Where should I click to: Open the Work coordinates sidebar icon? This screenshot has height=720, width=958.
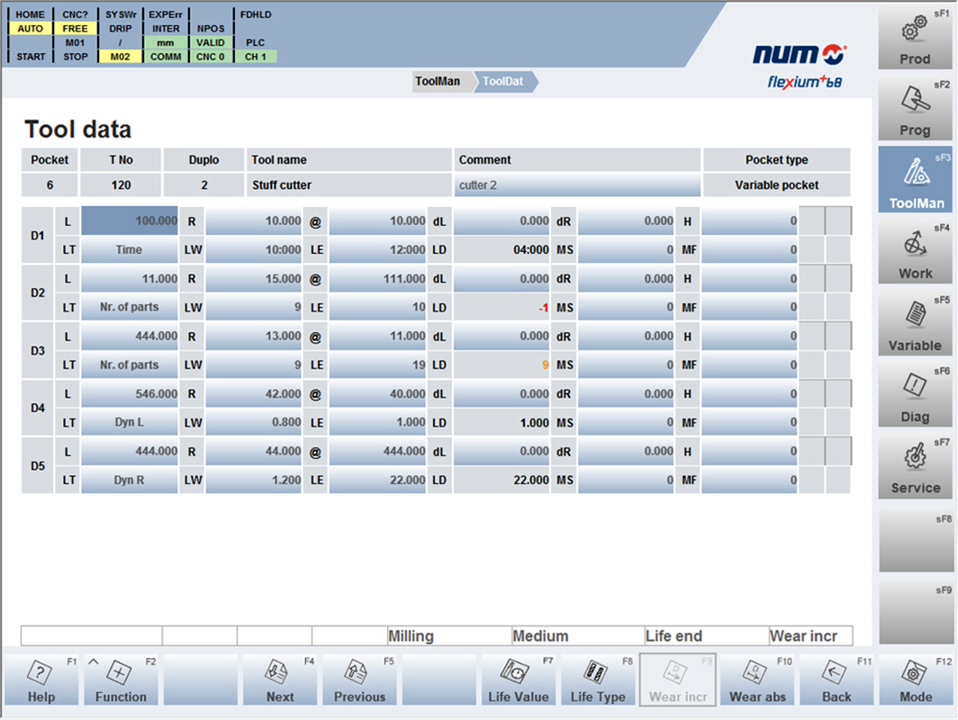pyautogui.click(x=915, y=250)
